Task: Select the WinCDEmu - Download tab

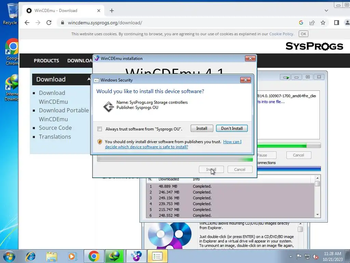Action: coord(63,11)
